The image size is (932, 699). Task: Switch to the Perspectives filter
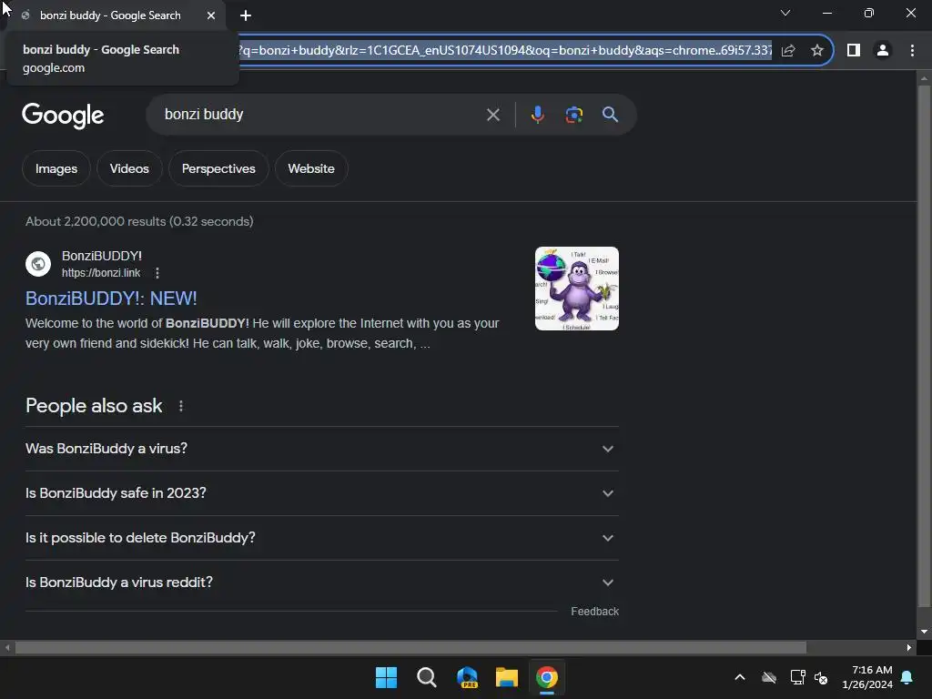pyautogui.click(x=218, y=168)
